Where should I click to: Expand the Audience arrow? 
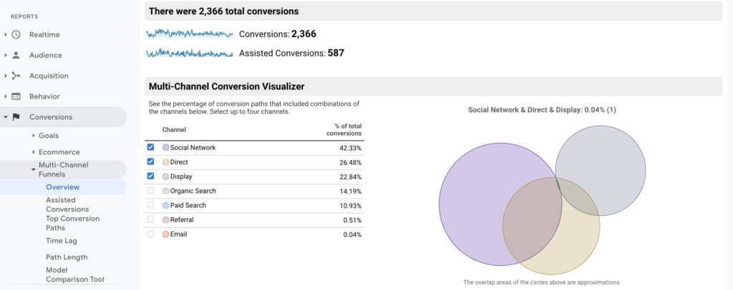6,55
